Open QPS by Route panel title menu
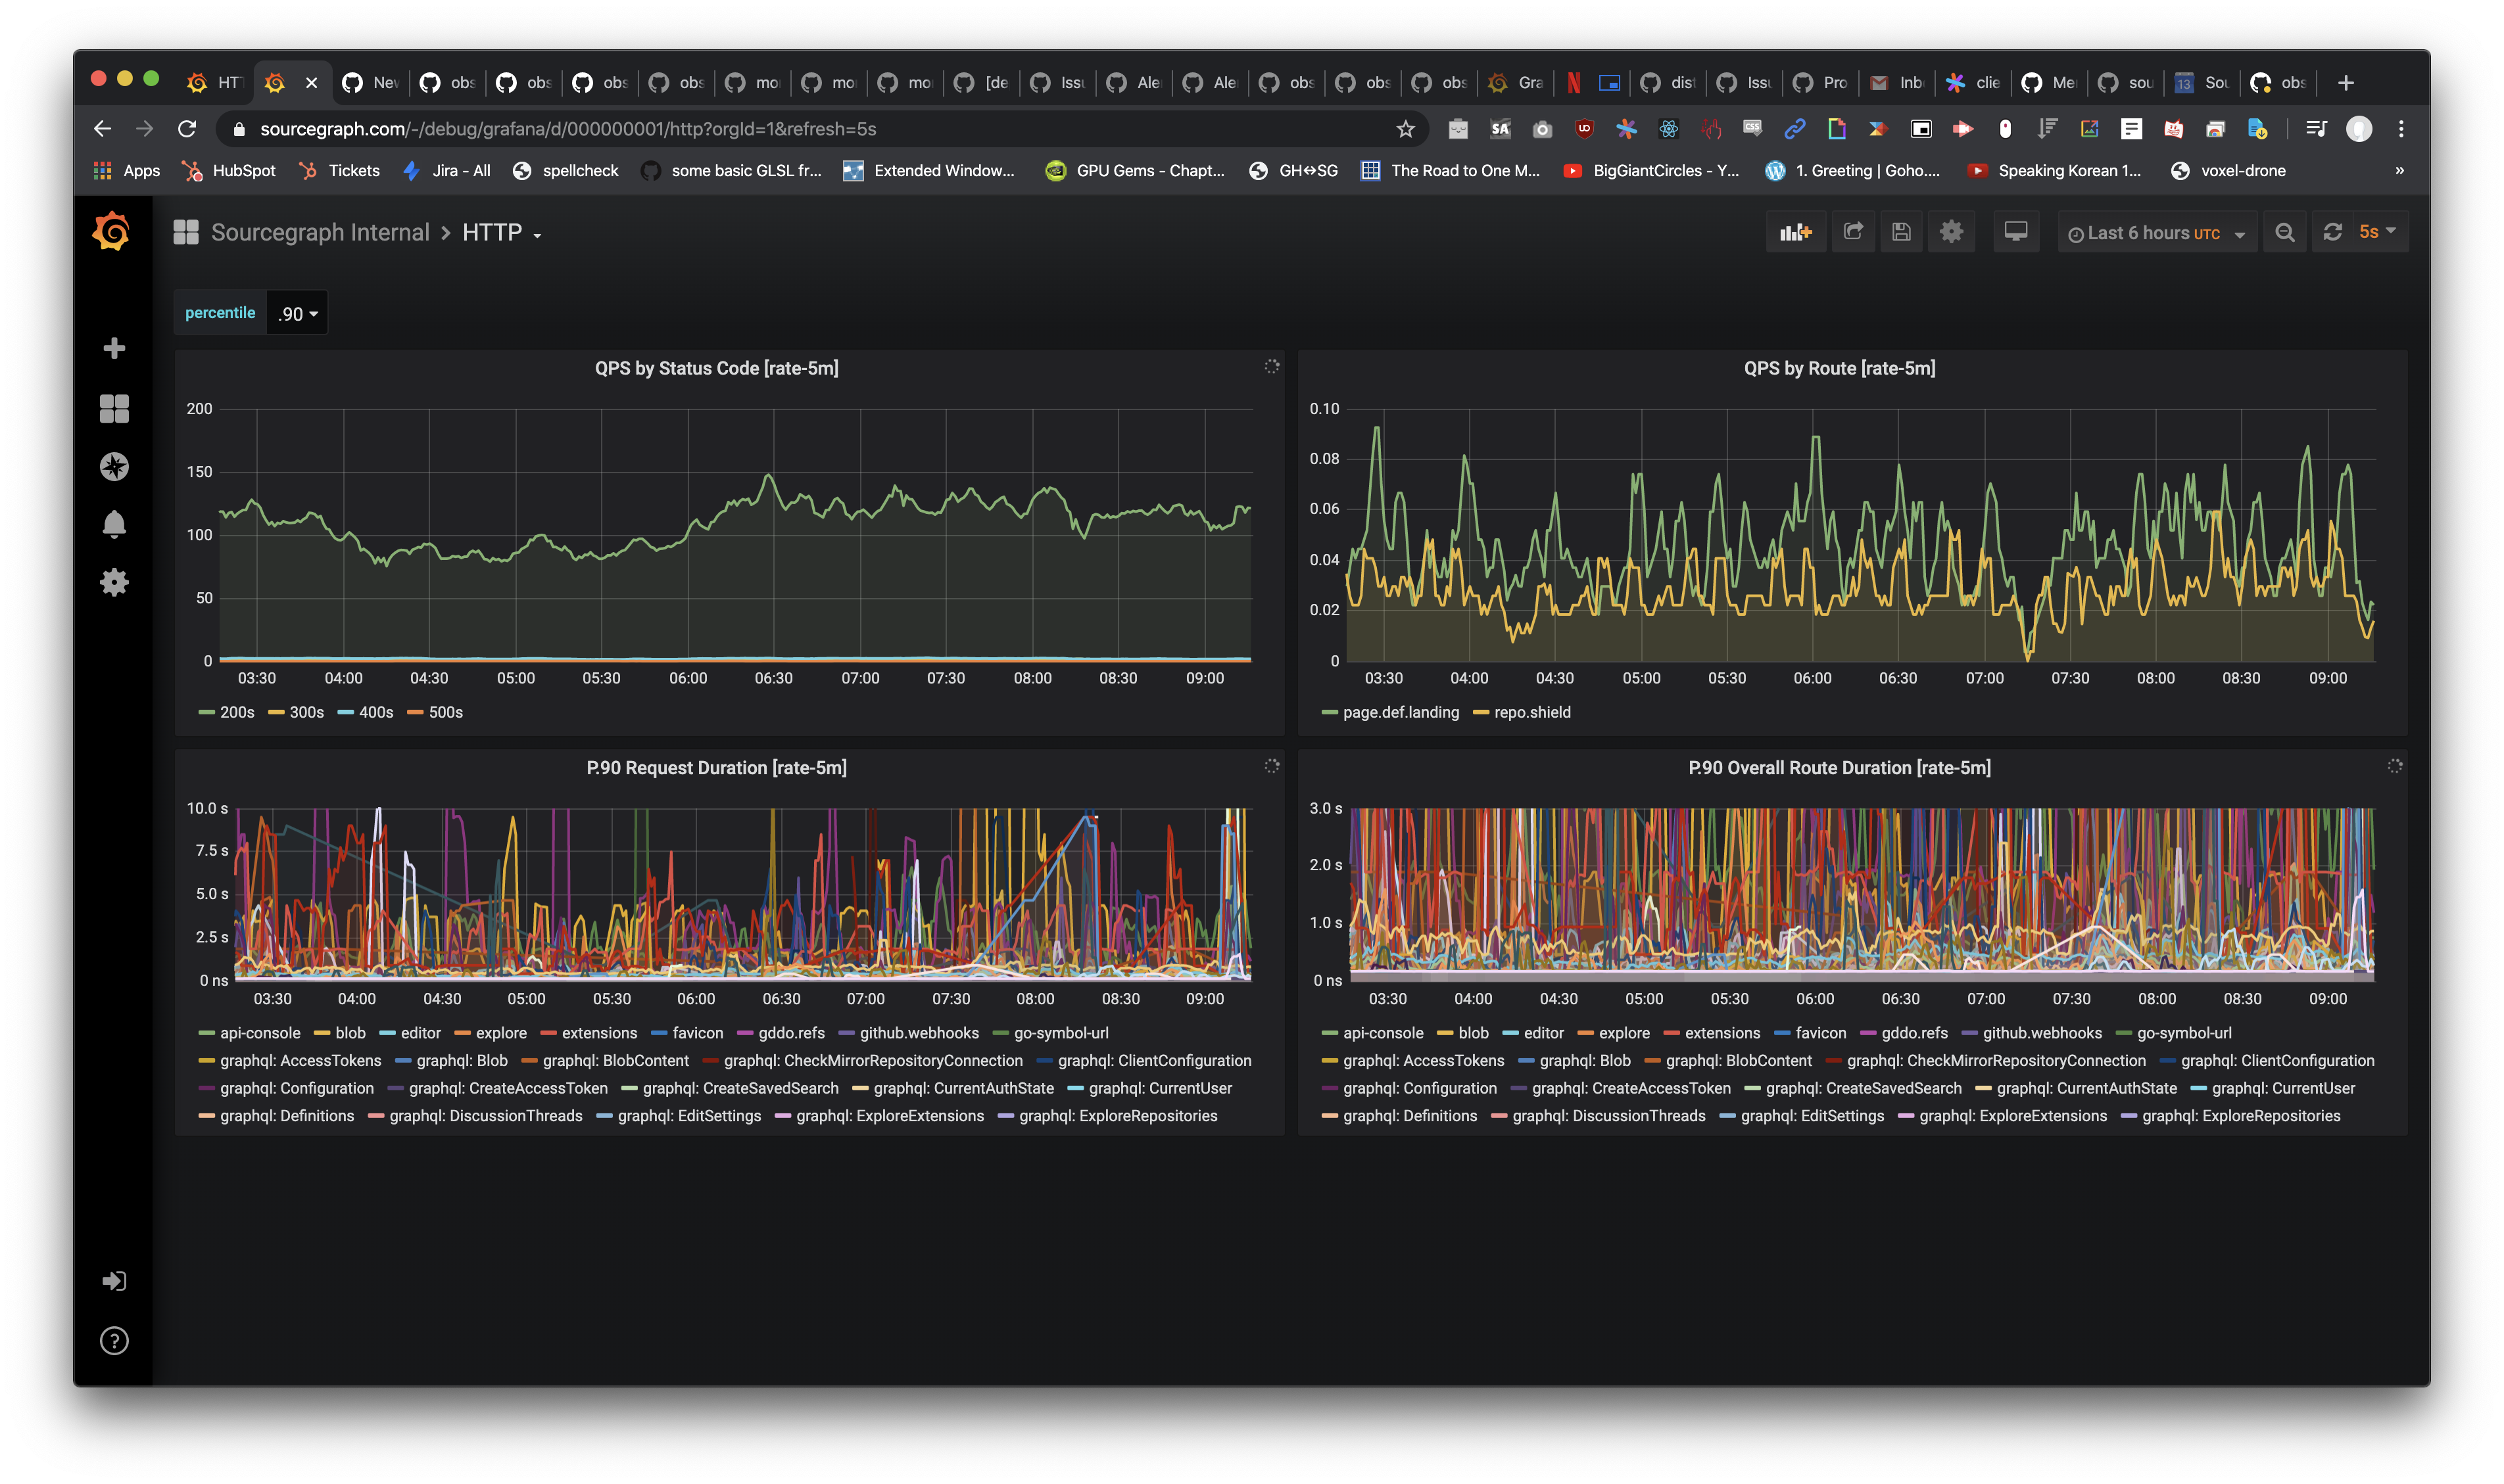 [x=1839, y=368]
